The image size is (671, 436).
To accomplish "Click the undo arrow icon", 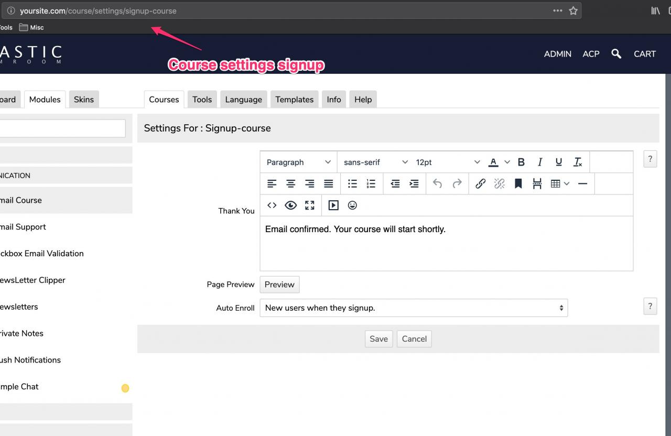I will 438,183.
